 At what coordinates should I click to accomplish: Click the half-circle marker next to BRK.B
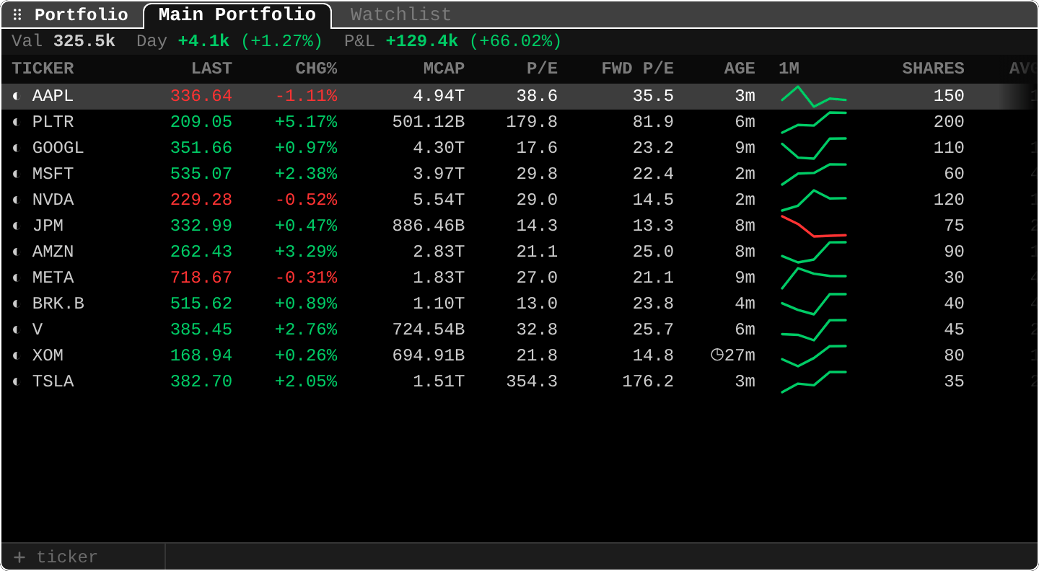pos(17,304)
